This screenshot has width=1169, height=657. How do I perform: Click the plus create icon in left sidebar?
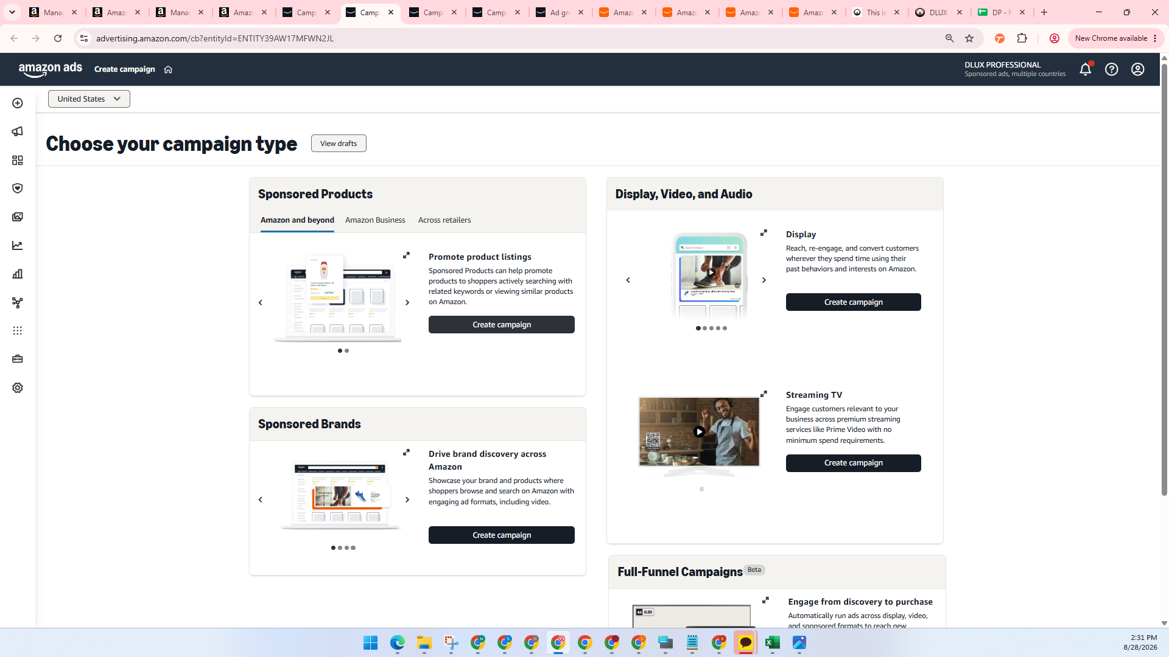[18, 103]
